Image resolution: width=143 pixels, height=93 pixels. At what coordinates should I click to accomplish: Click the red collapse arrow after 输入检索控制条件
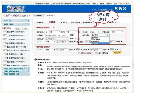point(54,28)
